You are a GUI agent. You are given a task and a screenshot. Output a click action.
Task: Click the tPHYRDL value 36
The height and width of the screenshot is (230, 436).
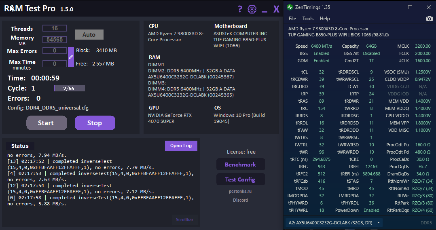pyautogui.click(x=371, y=203)
